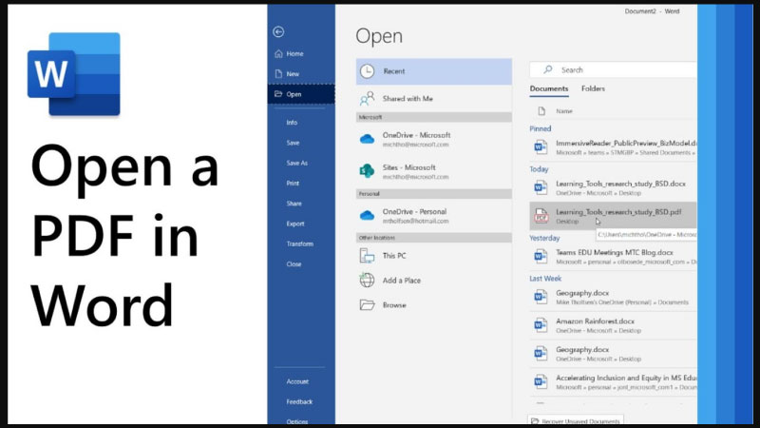Click the SharePoint Sites icon
This screenshot has height=428, width=760.
tap(368, 171)
